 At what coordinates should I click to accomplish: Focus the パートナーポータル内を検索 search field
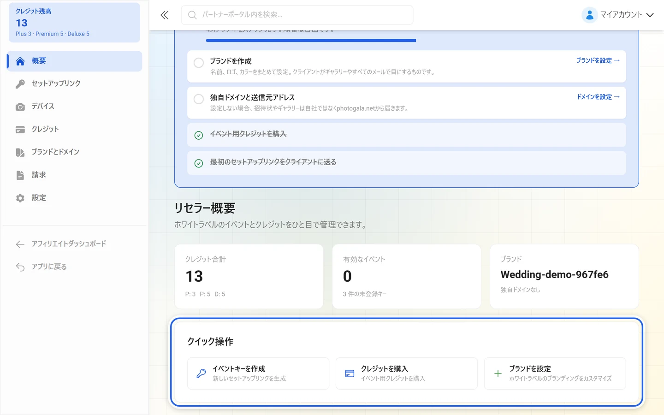297,15
